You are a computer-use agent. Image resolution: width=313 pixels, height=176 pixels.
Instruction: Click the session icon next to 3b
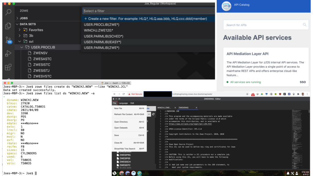25,36
